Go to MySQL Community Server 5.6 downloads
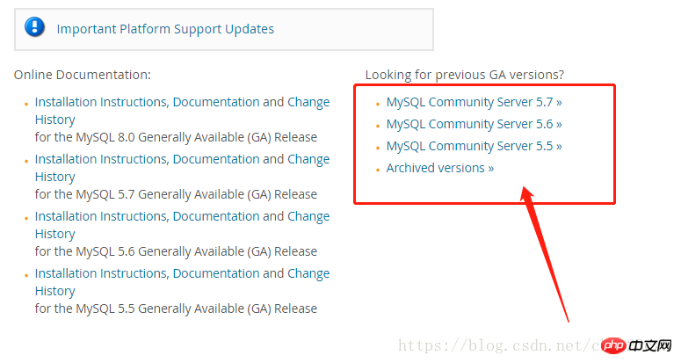Screen dimensions: 681x363 pyautogui.click(x=474, y=124)
